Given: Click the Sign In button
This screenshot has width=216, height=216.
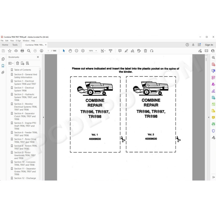Looking at the screenshot, I should coord(209,45).
